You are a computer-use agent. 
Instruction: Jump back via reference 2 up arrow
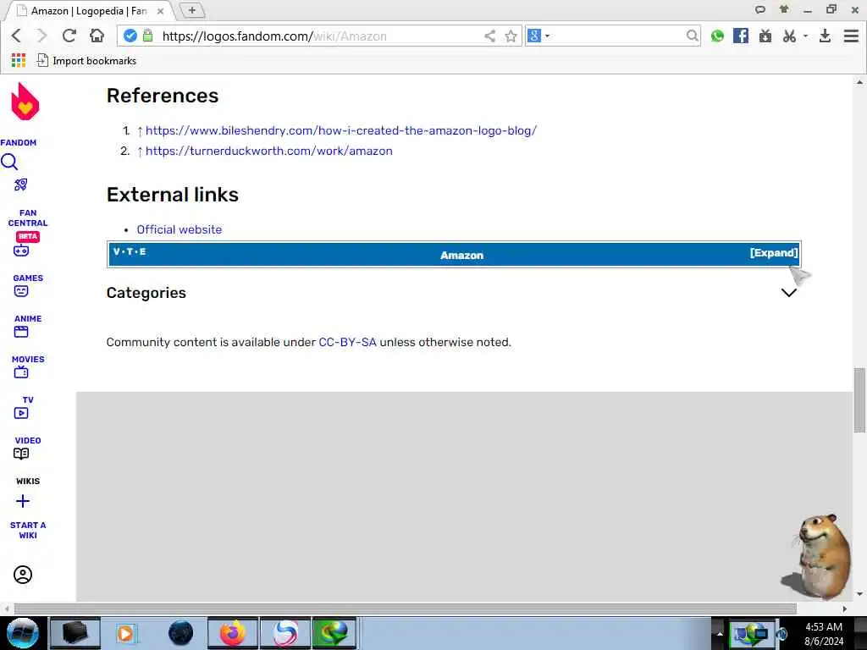point(140,151)
